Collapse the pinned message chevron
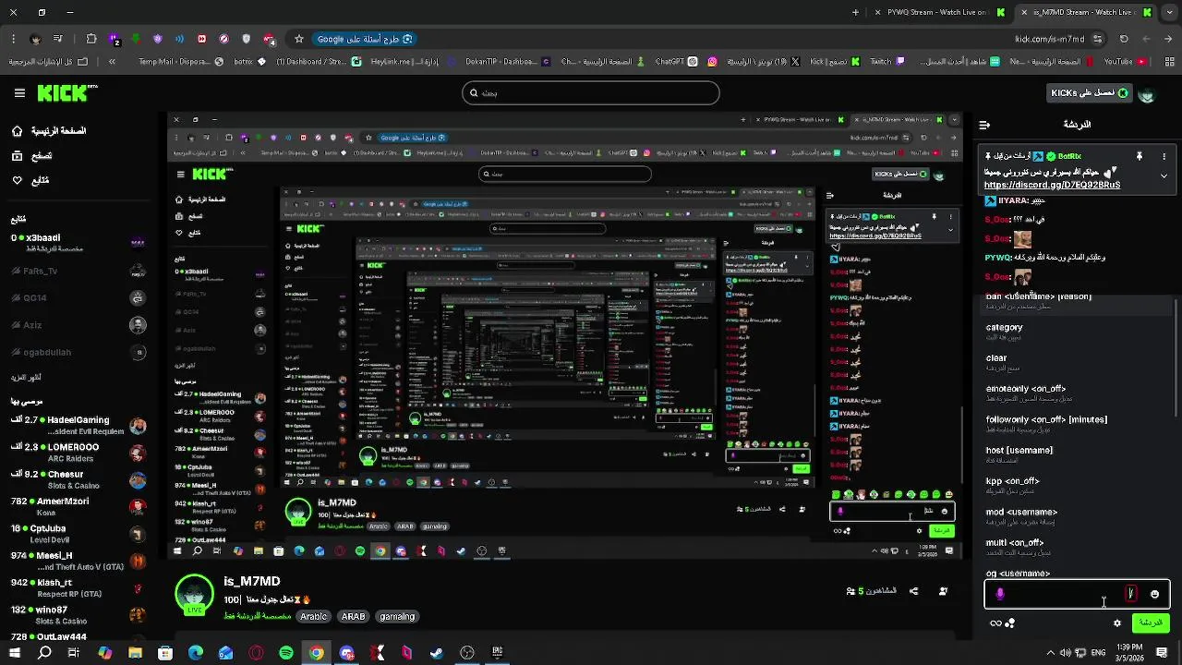 (x=1164, y=175)
